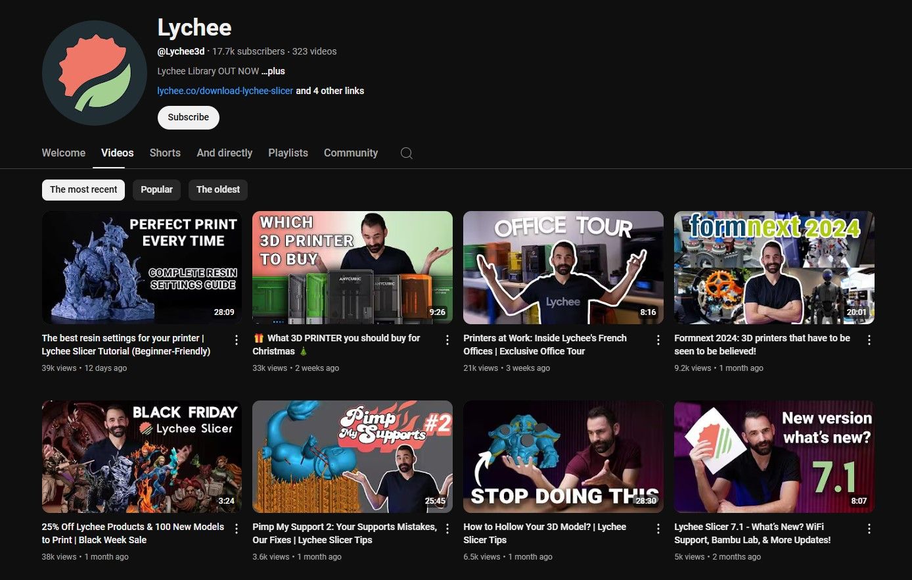912x580 pixels.
Task: Open 25% Off Lychee Products video title
Action: tap(133, 533)
